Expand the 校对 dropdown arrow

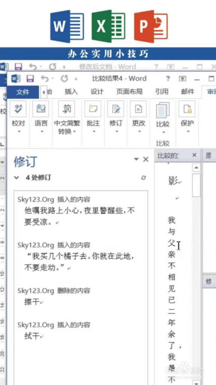19,132
